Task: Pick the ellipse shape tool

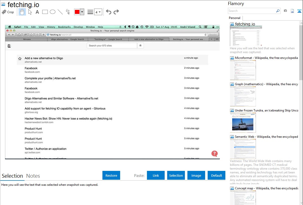Action: point(53,12)
